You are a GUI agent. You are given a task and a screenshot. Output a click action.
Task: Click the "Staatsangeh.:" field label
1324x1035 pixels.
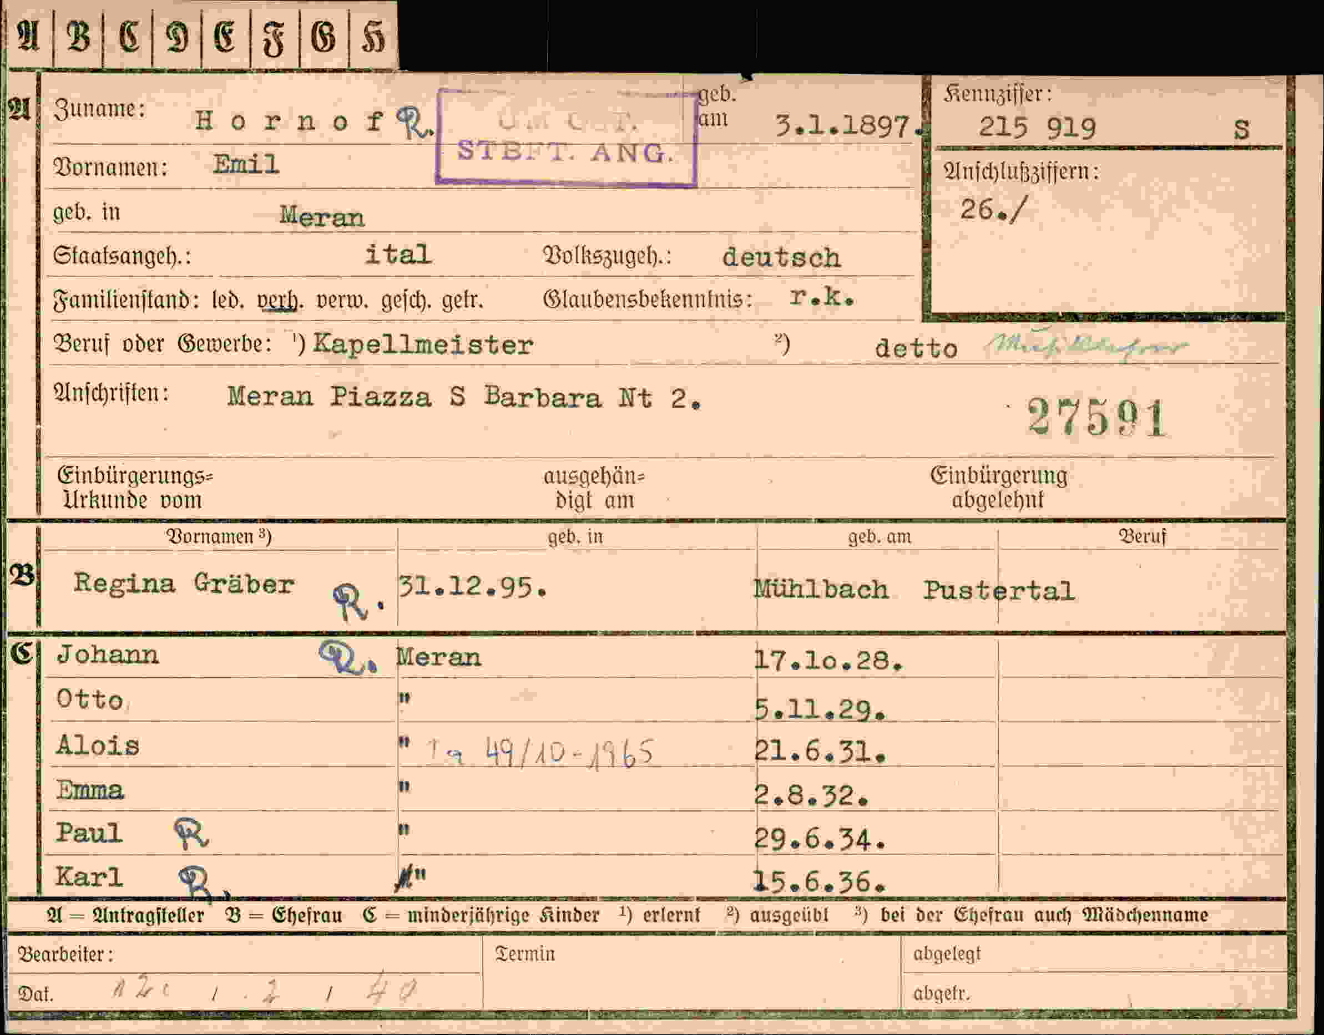click(122, 256)
